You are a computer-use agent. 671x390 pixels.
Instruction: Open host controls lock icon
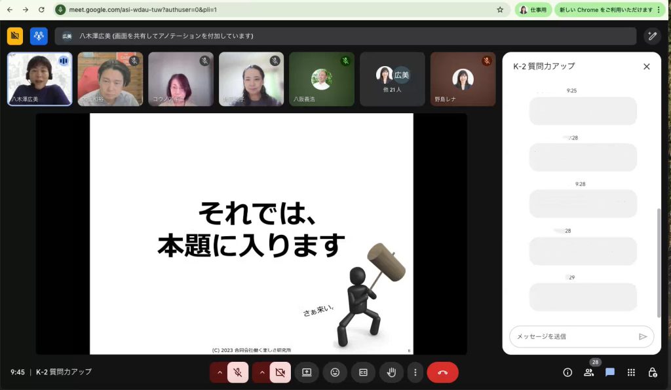(652, 372)
